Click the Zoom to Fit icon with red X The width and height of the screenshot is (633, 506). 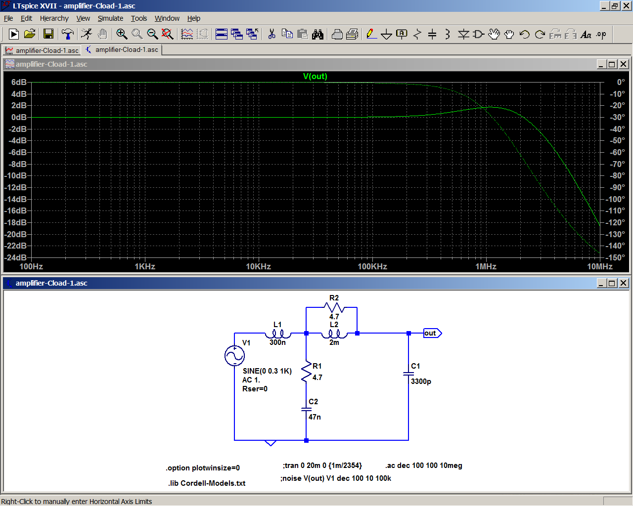tap(168, 34)
